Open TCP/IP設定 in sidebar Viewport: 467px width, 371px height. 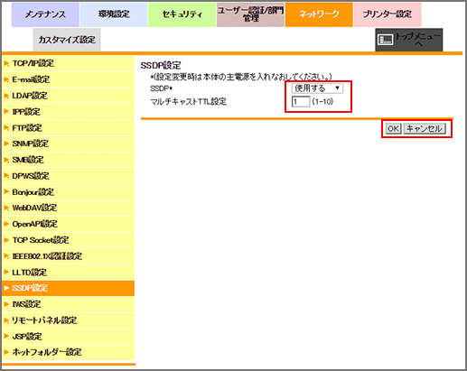click(x=68, y=63)
